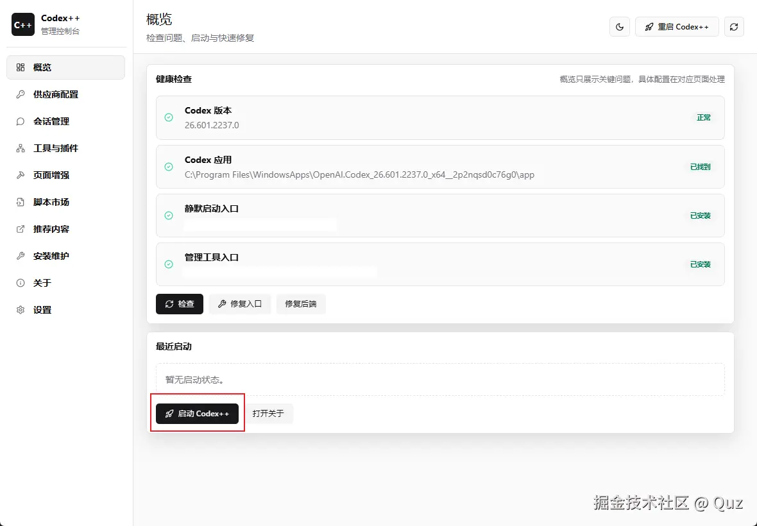Screen dimensions: 757x526
Task: Click the 正常 status badge
Action: (703, 118)
